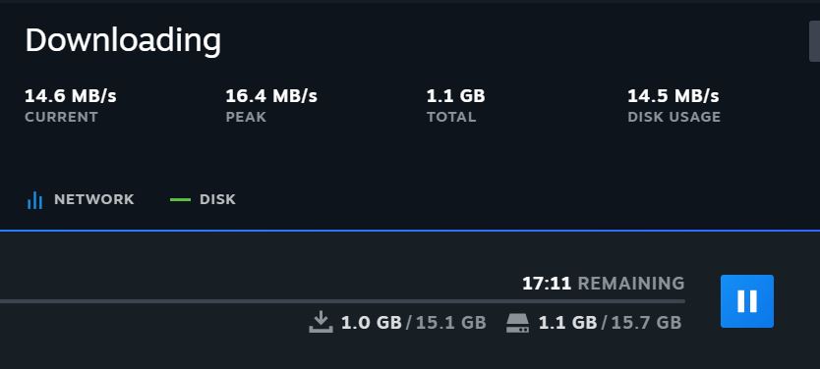Viewport: 820px width, 369px height.
Task: Click the 14.5 MB/s disk usage value
Action: pos(674,96)
